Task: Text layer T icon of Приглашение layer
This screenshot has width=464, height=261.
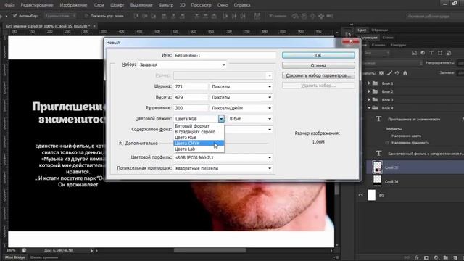Action: pyautogui.click(x=378, y=119)
